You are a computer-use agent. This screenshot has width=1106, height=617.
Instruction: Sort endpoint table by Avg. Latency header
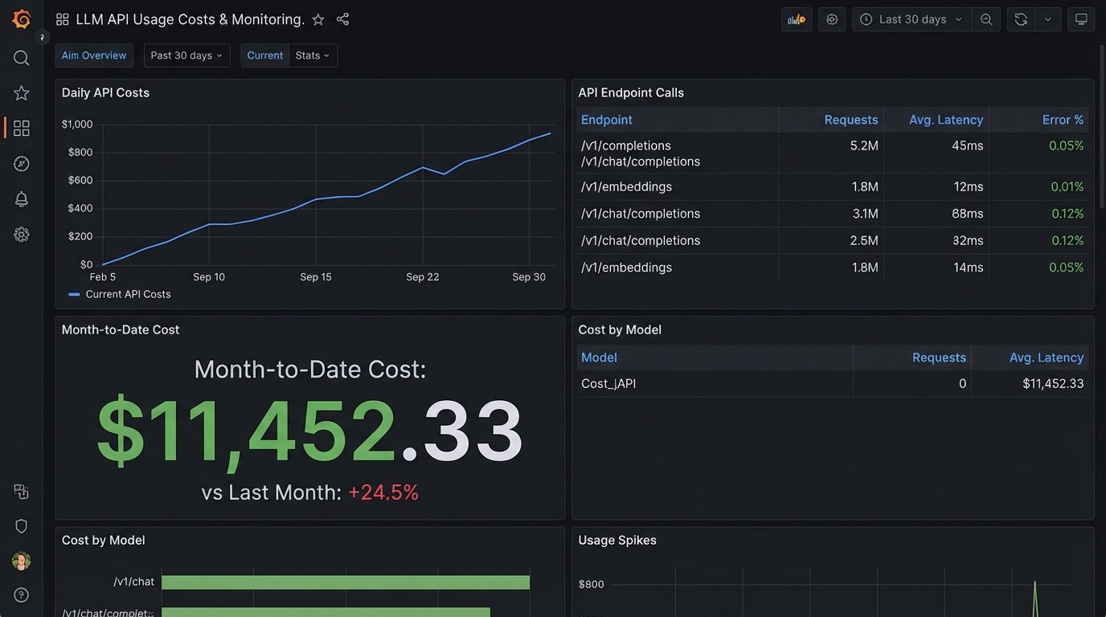pos(945,120)
